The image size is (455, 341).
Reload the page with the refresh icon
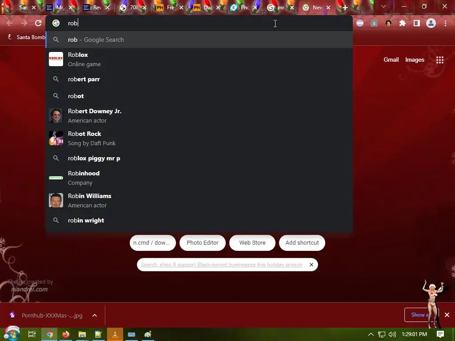pos(38,23)
